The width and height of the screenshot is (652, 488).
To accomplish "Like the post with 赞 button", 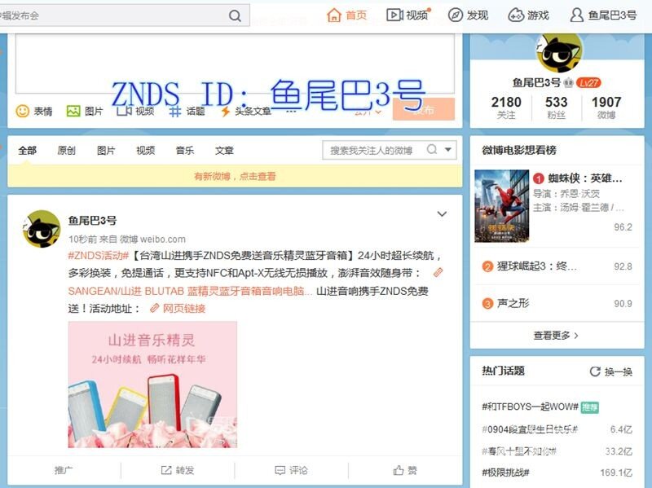I will (405, 470).
